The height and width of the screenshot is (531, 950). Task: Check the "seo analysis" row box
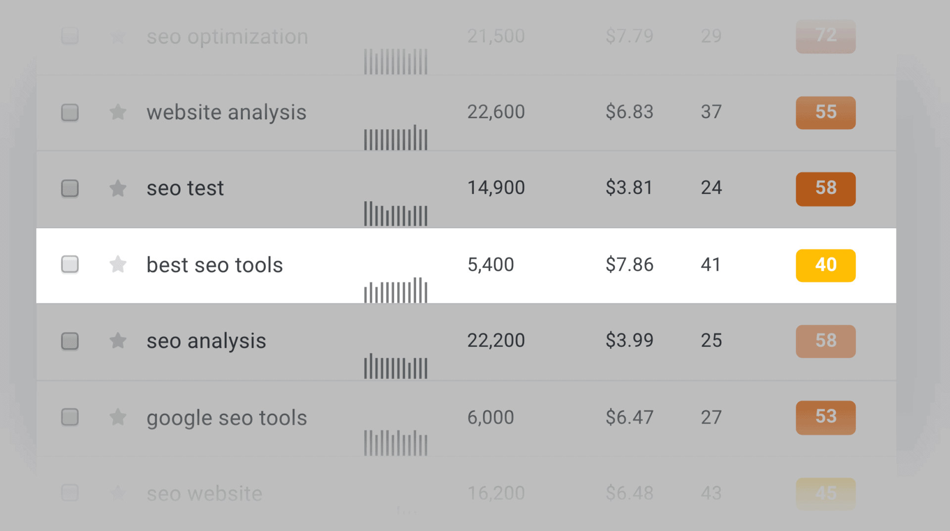tap(69, 341)
